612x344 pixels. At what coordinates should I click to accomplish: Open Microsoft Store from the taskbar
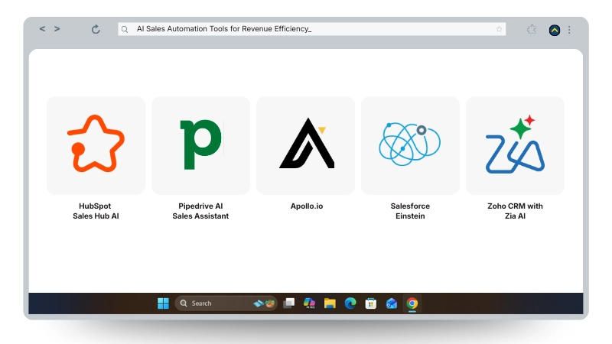[371, 303]
